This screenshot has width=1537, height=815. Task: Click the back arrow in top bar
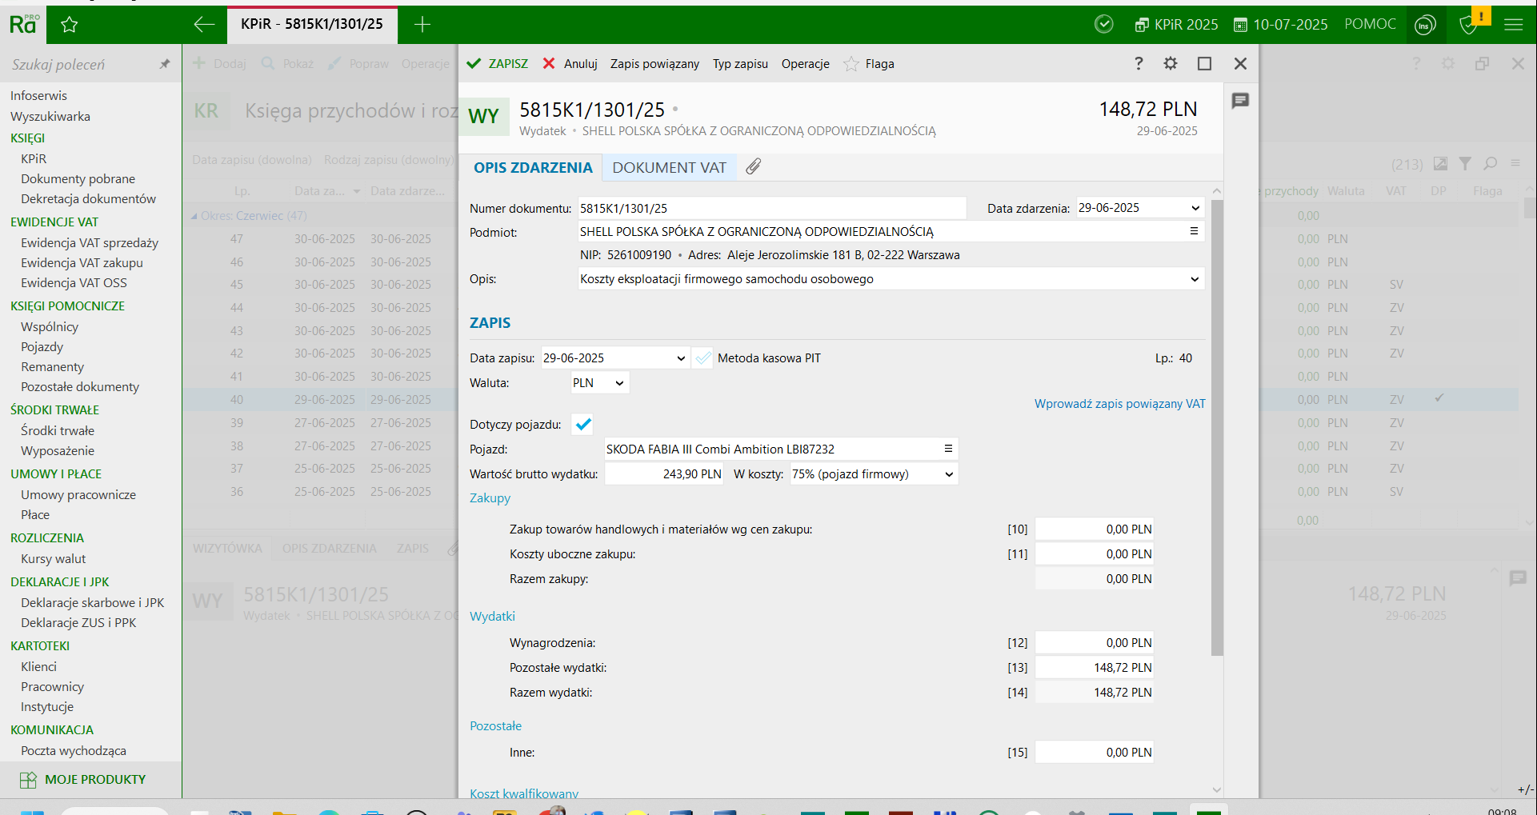(x=204, y=24)
